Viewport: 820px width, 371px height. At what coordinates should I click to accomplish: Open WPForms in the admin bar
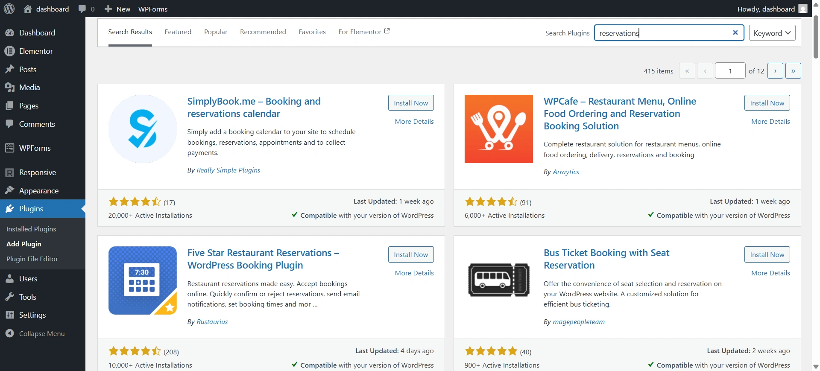tap(153, 9)
